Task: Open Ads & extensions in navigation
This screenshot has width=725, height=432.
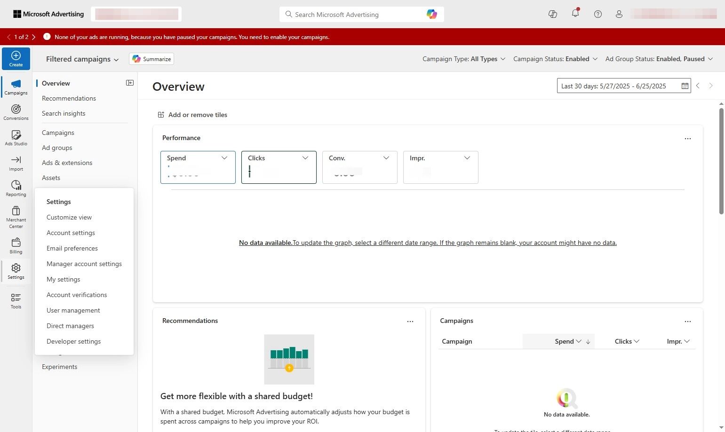Action: (x=67, y=163)
